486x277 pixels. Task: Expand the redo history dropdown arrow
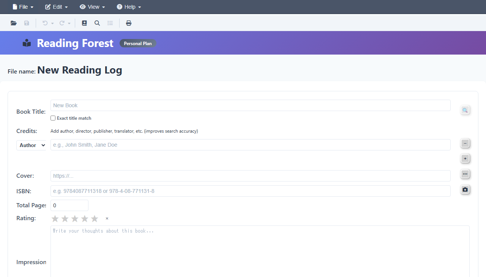click(69, 23)
